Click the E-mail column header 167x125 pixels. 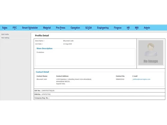[135, 76]
